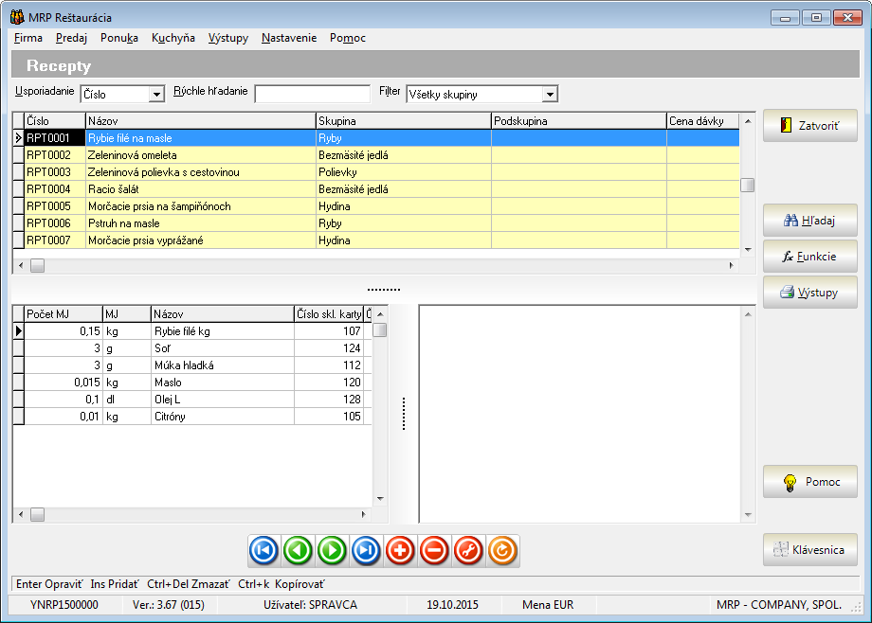872x623 pixels.
Task: Delete record with red minus icon
Action: tap(434, 550)
